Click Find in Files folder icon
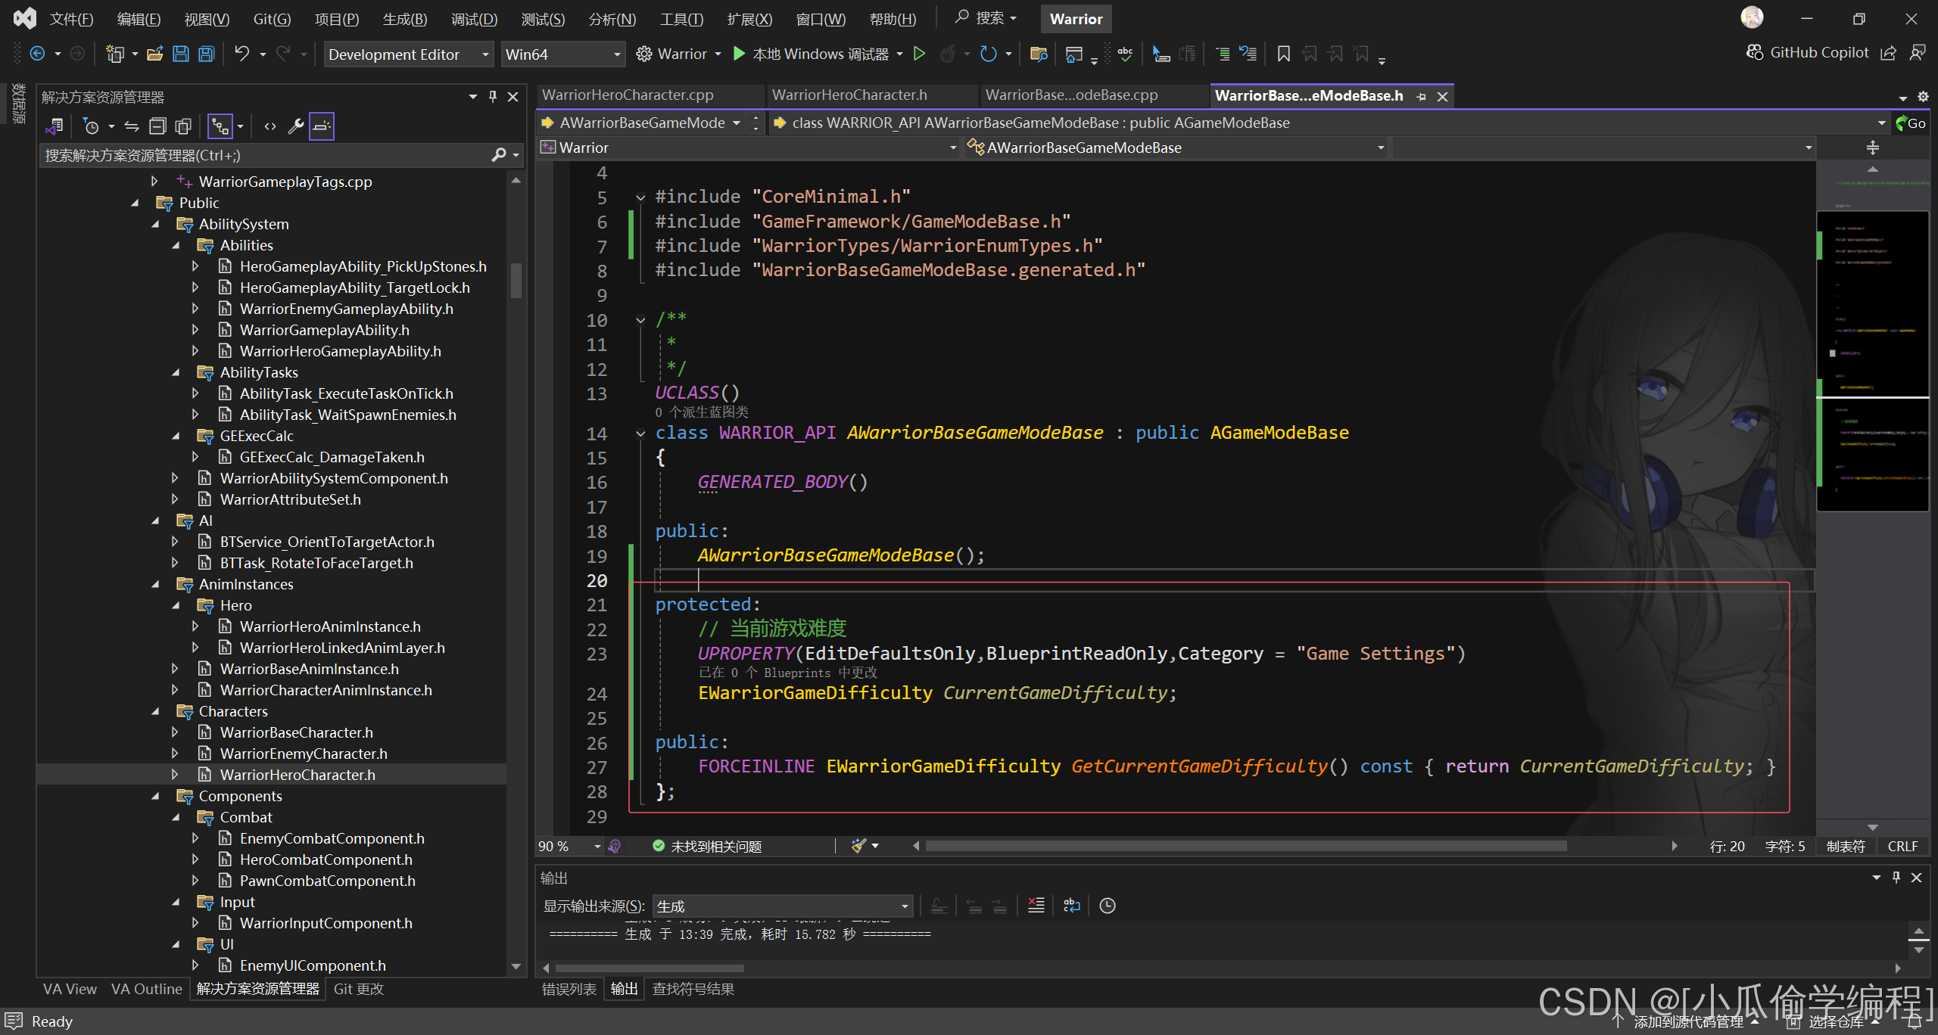1938x1035 pixels. click(x=1038, y=54)
